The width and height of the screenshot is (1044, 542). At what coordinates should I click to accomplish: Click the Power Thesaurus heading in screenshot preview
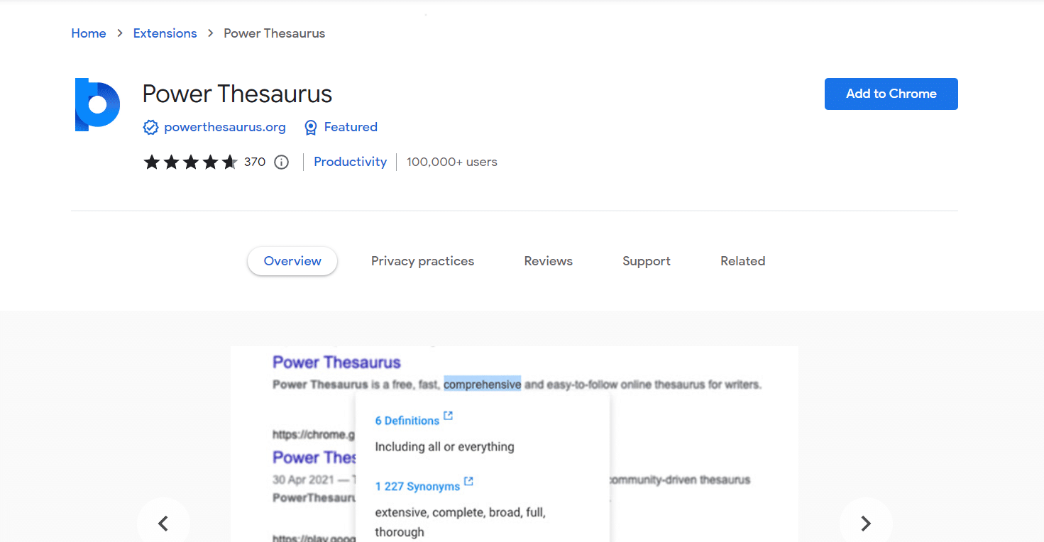tap(337, 363)
